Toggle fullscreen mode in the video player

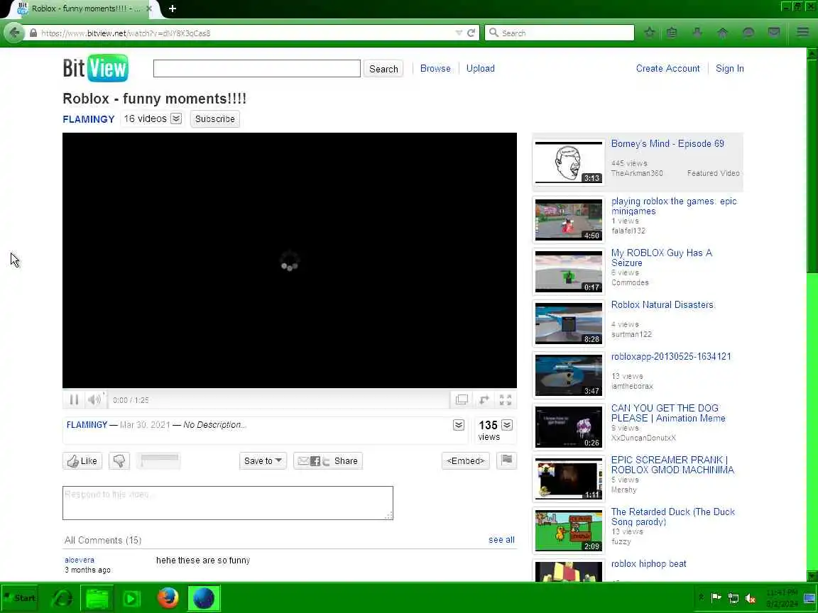(506, 400)
